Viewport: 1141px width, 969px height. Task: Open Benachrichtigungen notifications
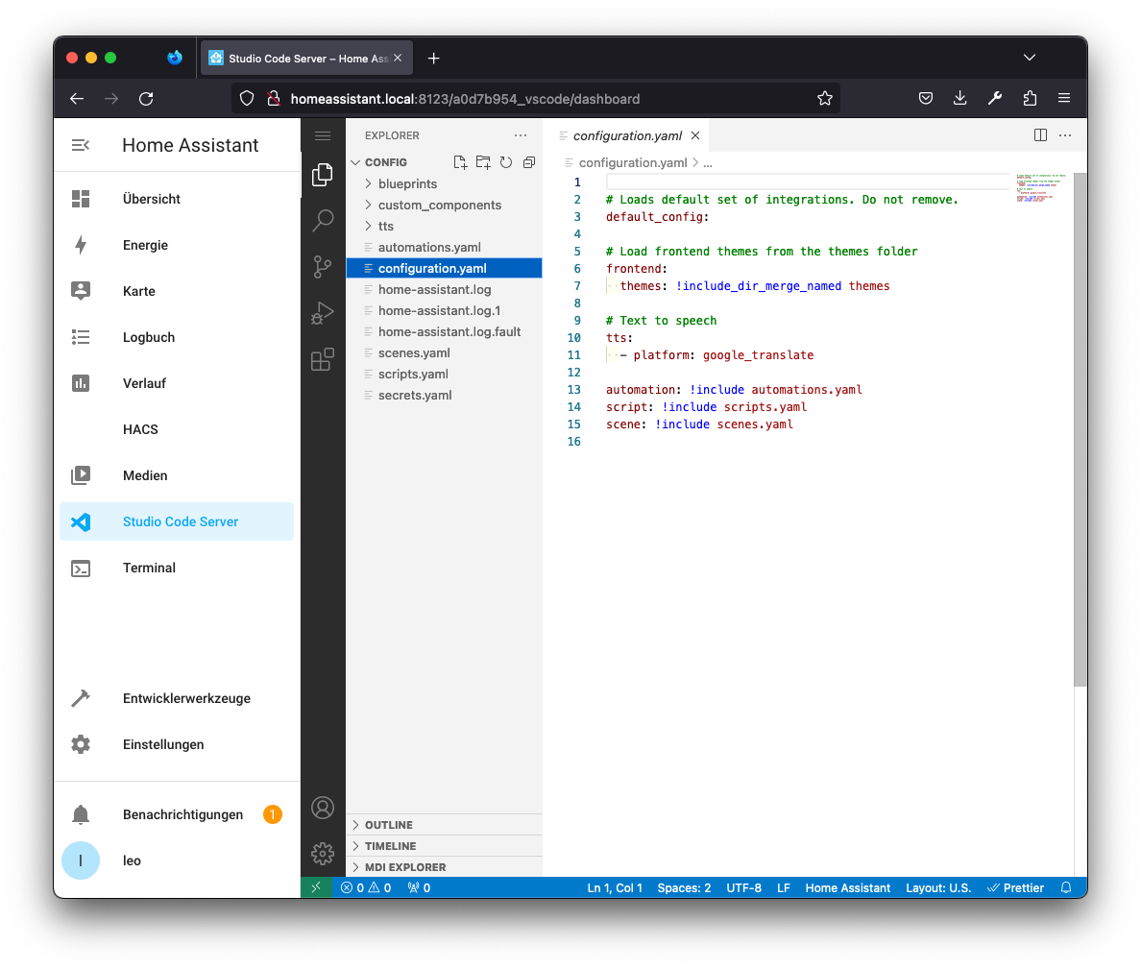tap(177, 814)
